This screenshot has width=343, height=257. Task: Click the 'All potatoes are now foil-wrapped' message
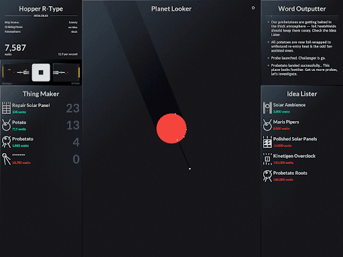[302, 46]
